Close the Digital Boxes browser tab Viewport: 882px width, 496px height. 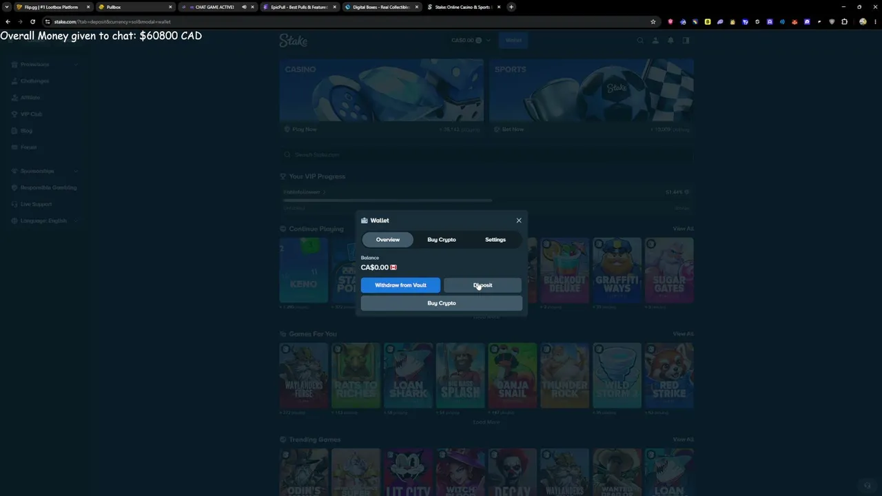click(x=417, y=7)
